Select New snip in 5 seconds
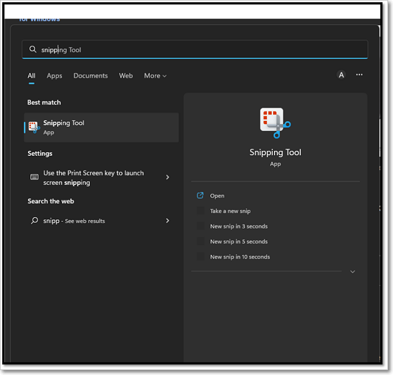 pyautogui.click(x=239, y=241)
